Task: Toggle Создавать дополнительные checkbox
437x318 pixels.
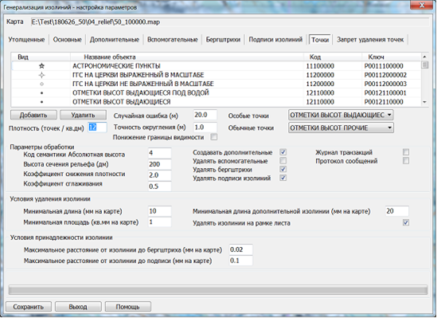Action: [x=283, y=152]
